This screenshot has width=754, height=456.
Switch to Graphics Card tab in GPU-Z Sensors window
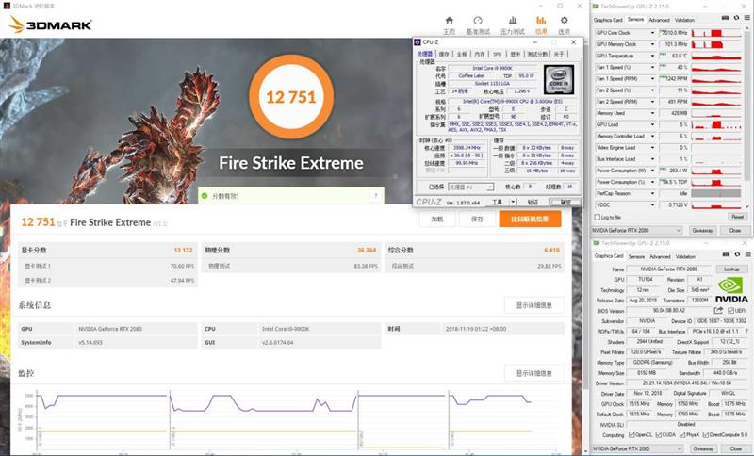click(x=608, y=20)
